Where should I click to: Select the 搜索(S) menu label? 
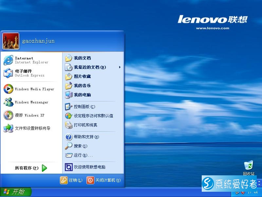(x=81, y=146)
